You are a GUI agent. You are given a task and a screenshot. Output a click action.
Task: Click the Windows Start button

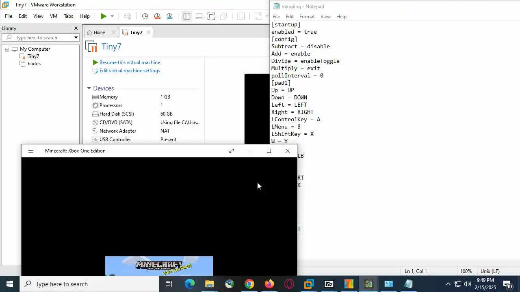coord(10,284)
